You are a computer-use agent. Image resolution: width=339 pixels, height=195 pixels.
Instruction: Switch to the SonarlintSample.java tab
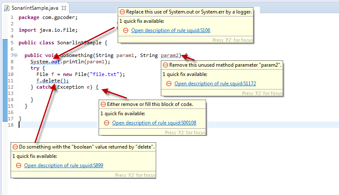click(x=32, y=7)
